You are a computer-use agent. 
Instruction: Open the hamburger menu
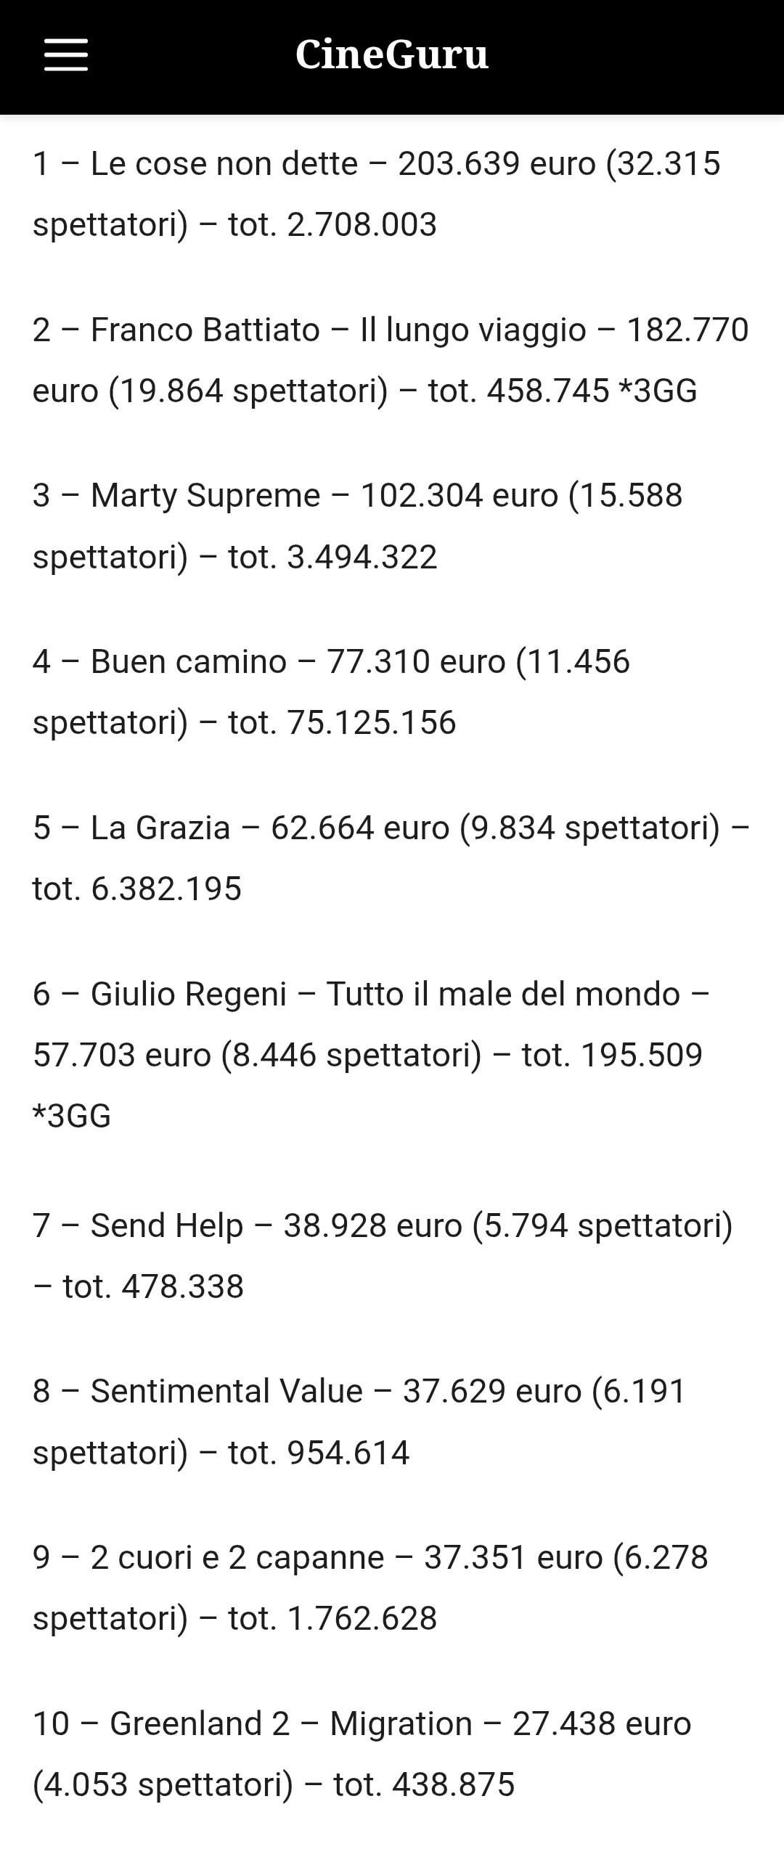65,55
